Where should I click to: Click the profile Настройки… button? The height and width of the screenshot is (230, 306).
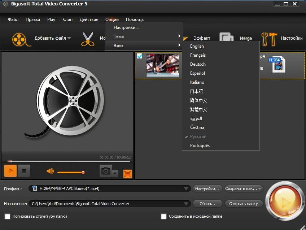coord(207,189)
